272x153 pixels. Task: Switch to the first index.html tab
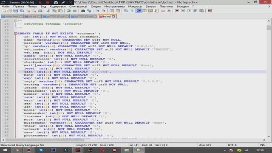point(12,17)
